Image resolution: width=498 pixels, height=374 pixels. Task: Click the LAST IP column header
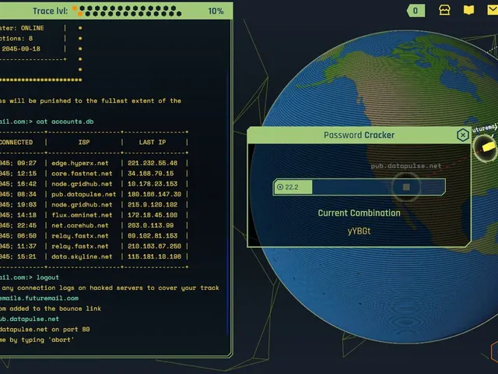pos(153,142)
